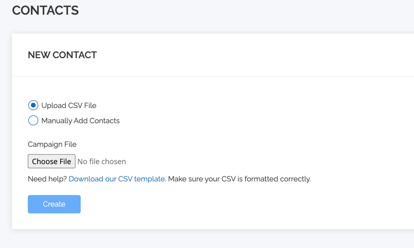Click the CONTACTS page title
Screen dimensions: 414x248
click(45, 10)
